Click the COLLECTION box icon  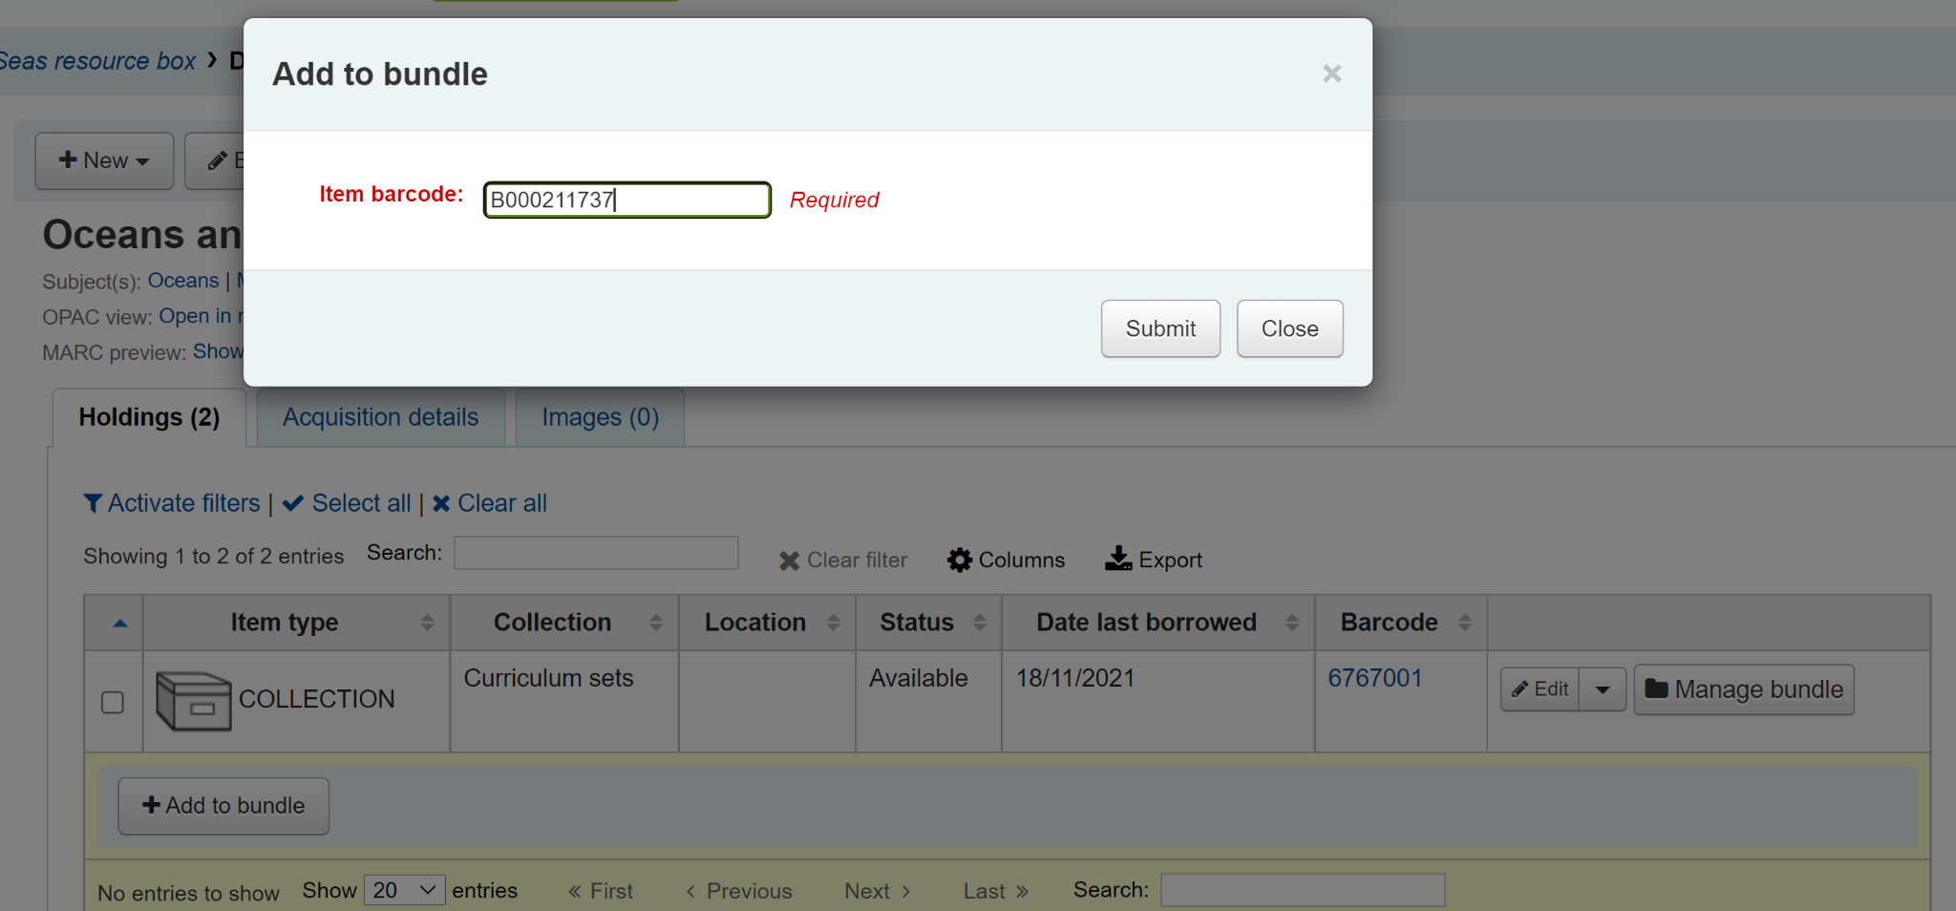(192, 701)
